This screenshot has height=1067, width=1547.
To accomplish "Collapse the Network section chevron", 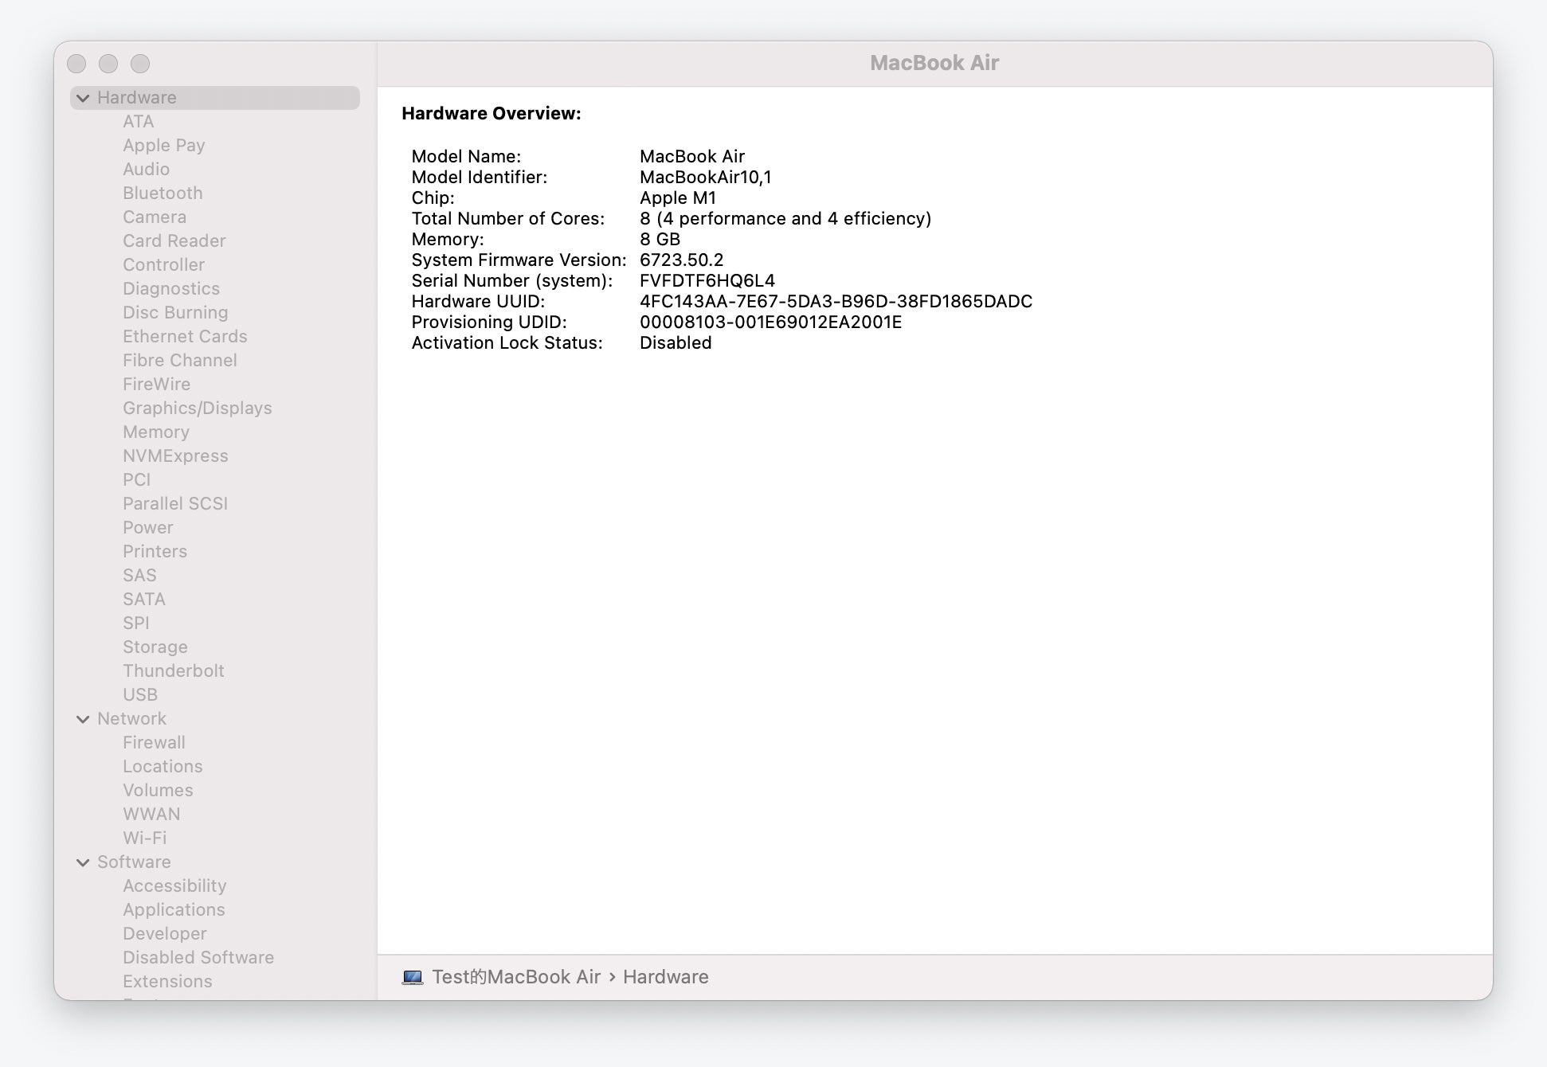I will [x=83, y=719].
